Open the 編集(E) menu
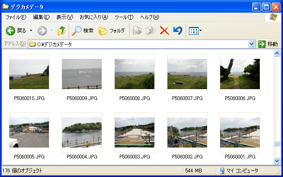The height and width of the screenshot is (177, 283). pos(41,17)
